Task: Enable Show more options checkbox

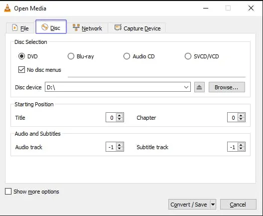Action: coord(8,192)
